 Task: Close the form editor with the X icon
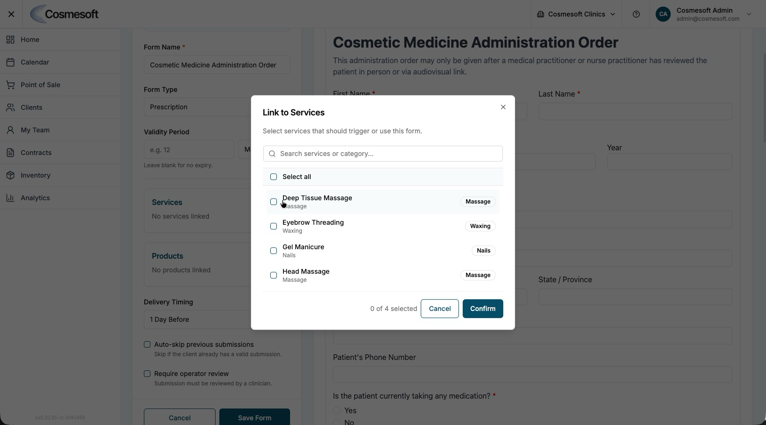click(x=11, y=14)
